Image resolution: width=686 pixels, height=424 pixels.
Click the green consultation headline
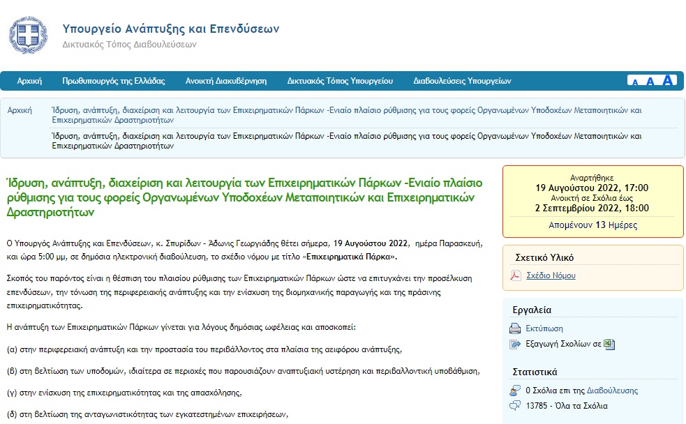pos(244,197)
